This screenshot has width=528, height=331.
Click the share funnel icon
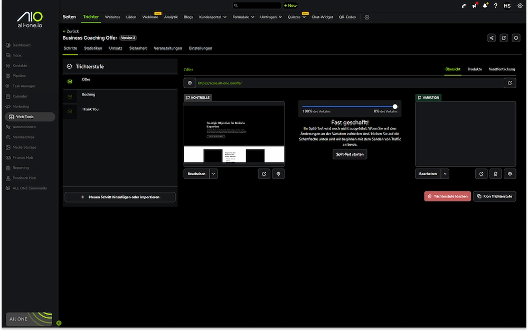click(491, 38)
